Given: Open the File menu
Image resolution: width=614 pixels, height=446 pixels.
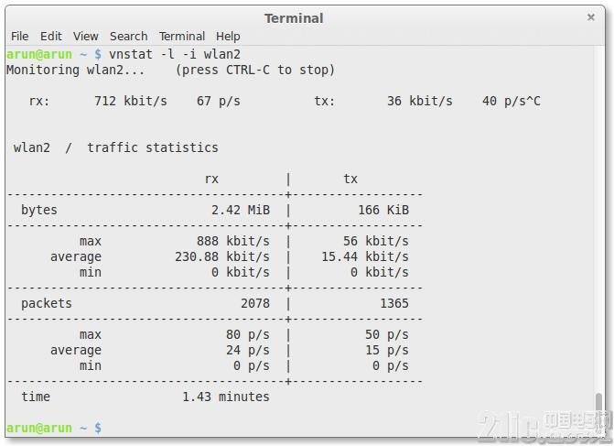Looking at the screenshot, I should coord(19,37).
